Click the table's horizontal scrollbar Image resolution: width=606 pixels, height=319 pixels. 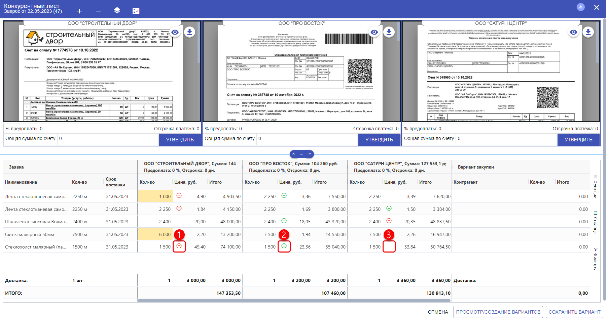point(294,301)
